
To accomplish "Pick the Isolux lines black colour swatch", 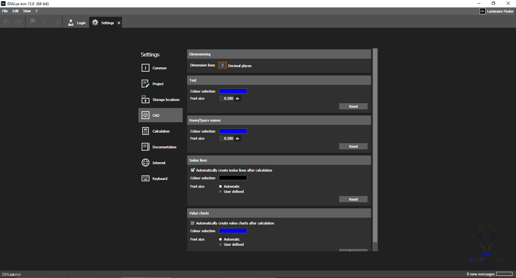I will pyautogui.click(x=233, y=178).
